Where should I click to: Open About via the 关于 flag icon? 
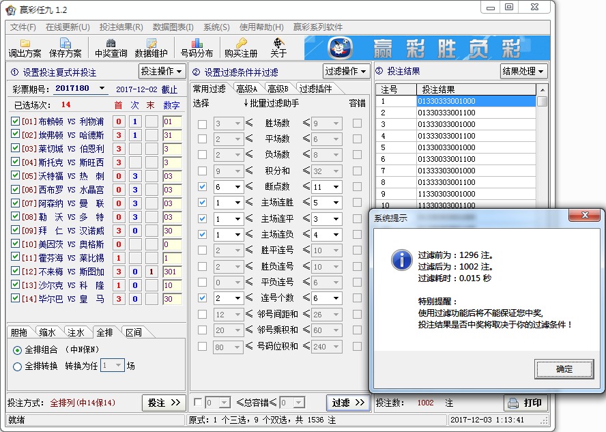click(x=278, y=48)
